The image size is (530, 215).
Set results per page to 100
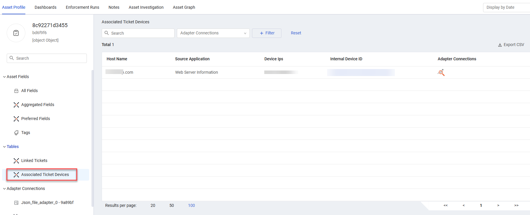pyautogui.click(x=191, y=206)
